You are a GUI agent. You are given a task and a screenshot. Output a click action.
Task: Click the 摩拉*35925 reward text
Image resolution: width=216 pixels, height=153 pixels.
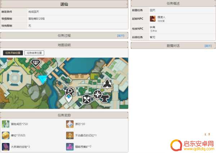[18, 135]
